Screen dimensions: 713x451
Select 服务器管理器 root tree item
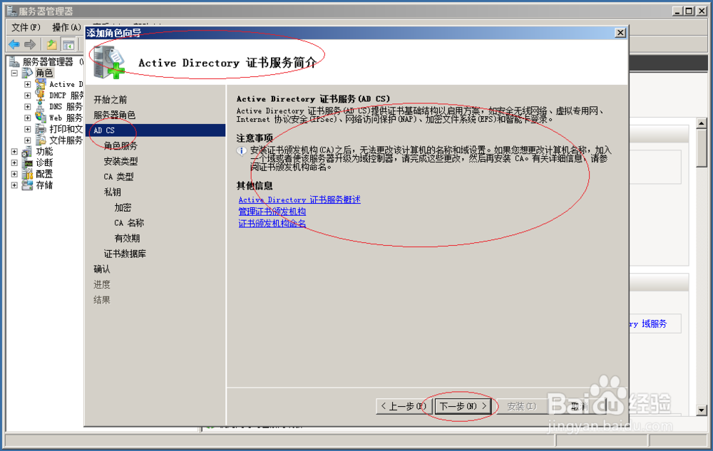coord(48,61)
